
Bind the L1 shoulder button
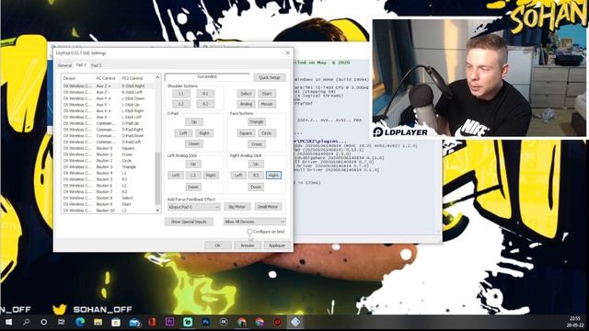pos(181,94)
